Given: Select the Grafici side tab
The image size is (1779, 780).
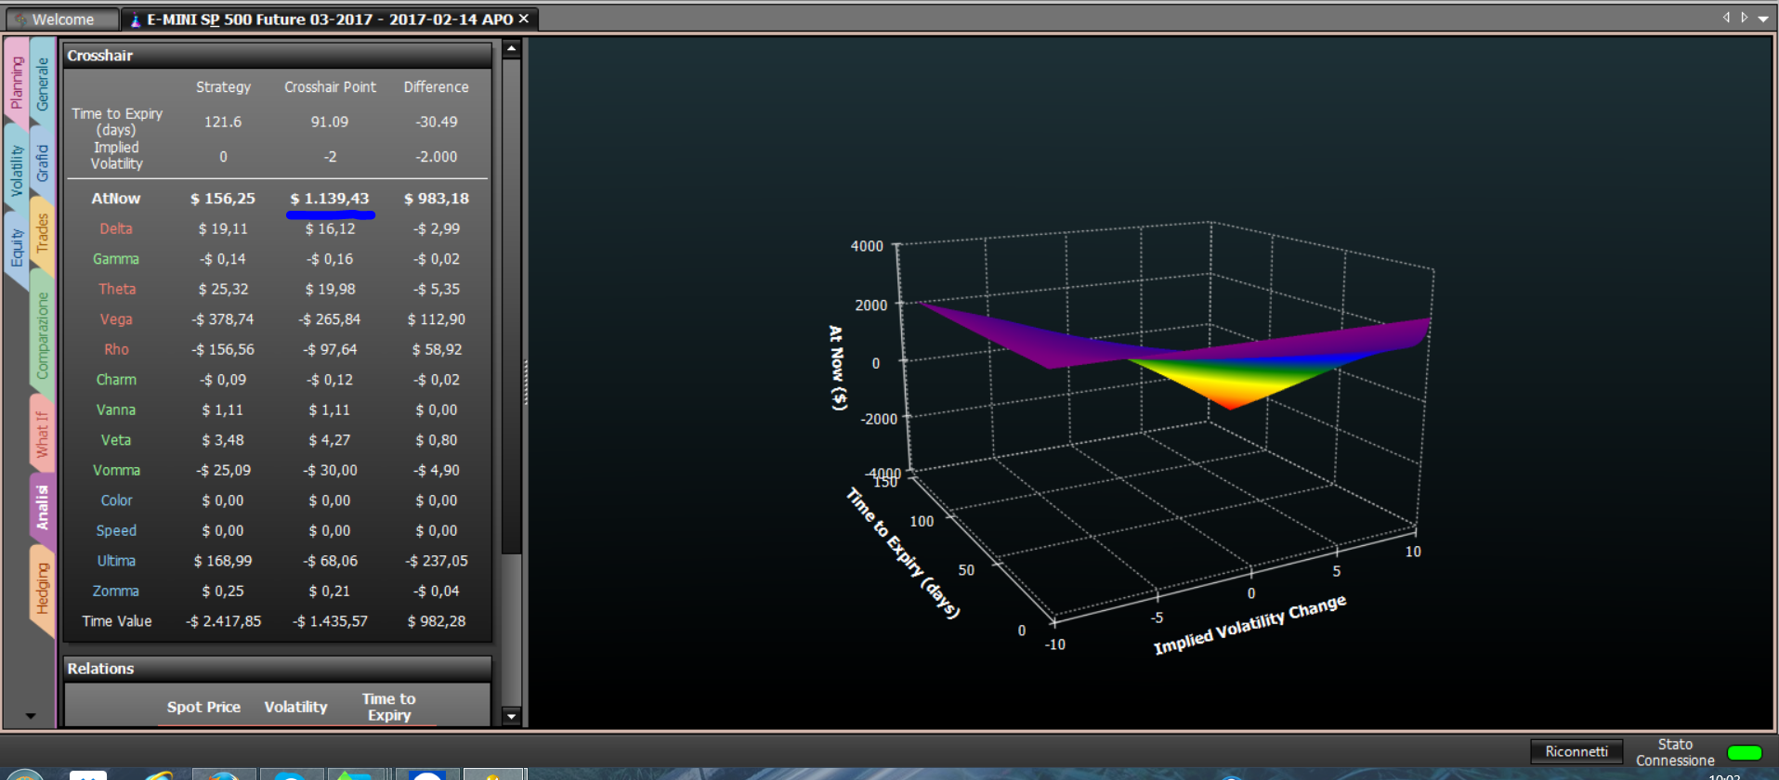Looking at the screenshot, I should pyautogui.click(x=42, y=162).
